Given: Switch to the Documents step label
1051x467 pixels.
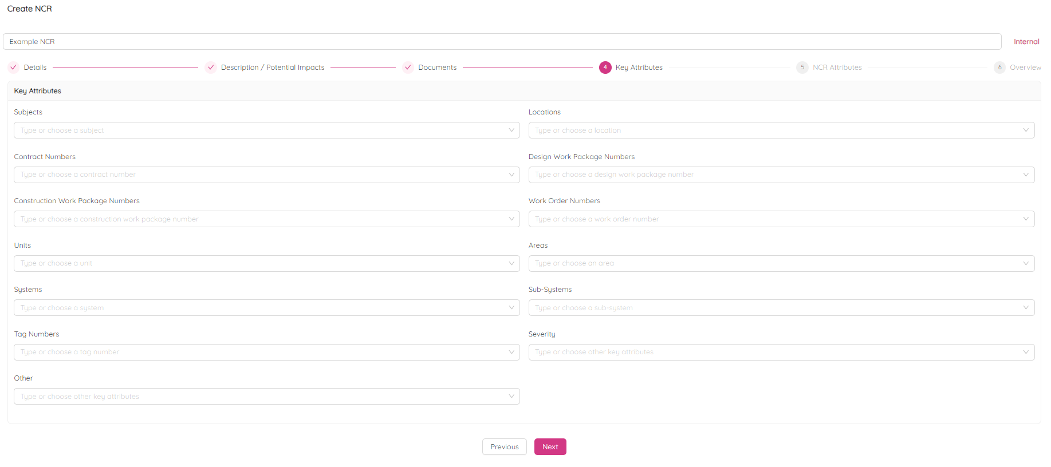Looking at the screenshot, I should [x=437, y=68].
